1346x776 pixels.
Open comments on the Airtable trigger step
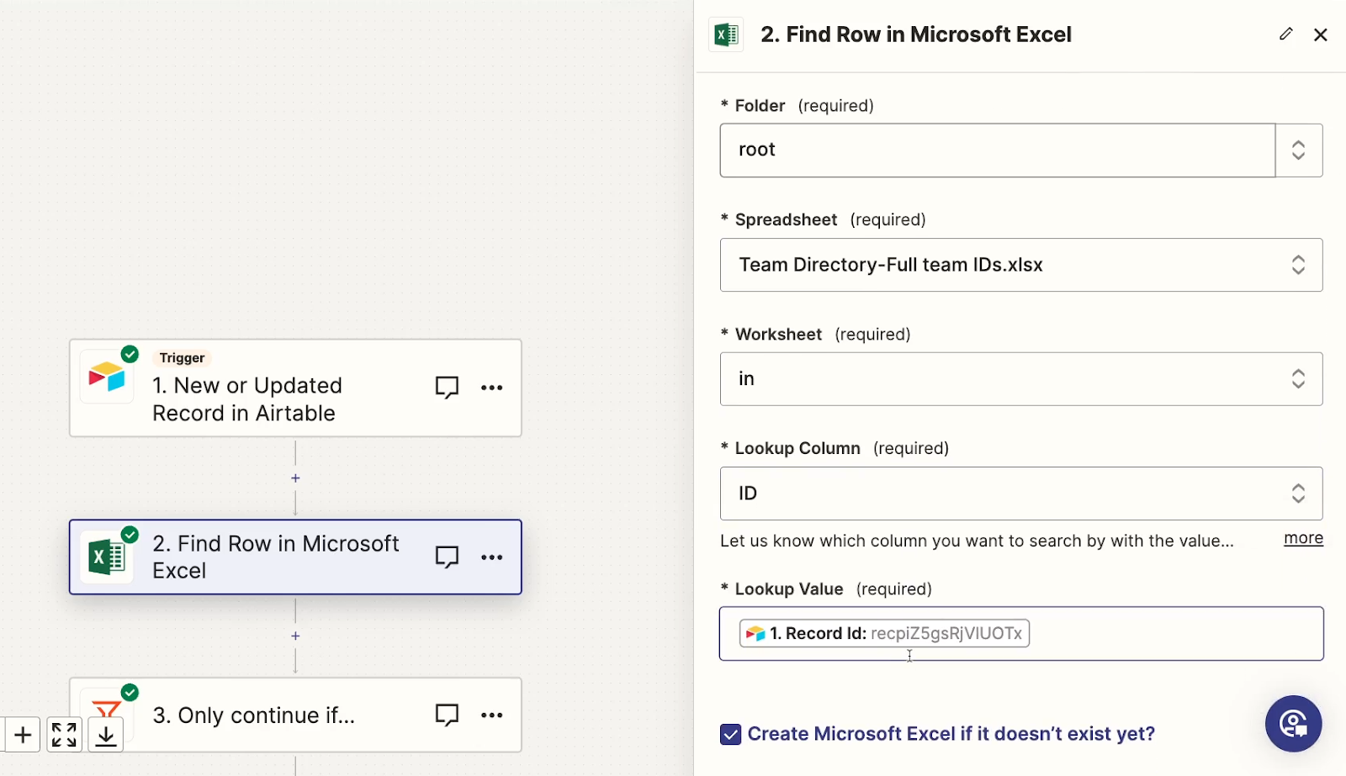447,388
